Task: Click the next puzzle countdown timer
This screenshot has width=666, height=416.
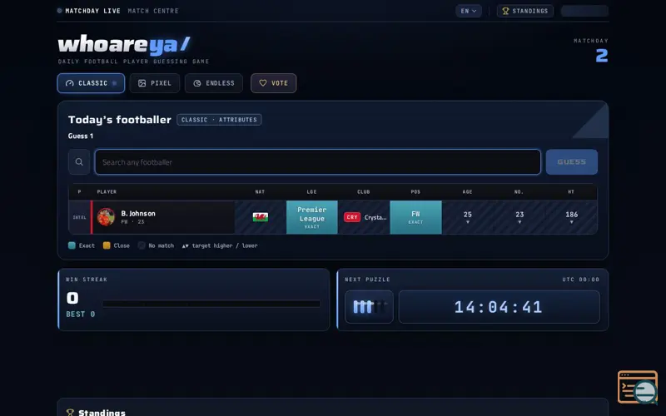Action: [x=499, y=307]
